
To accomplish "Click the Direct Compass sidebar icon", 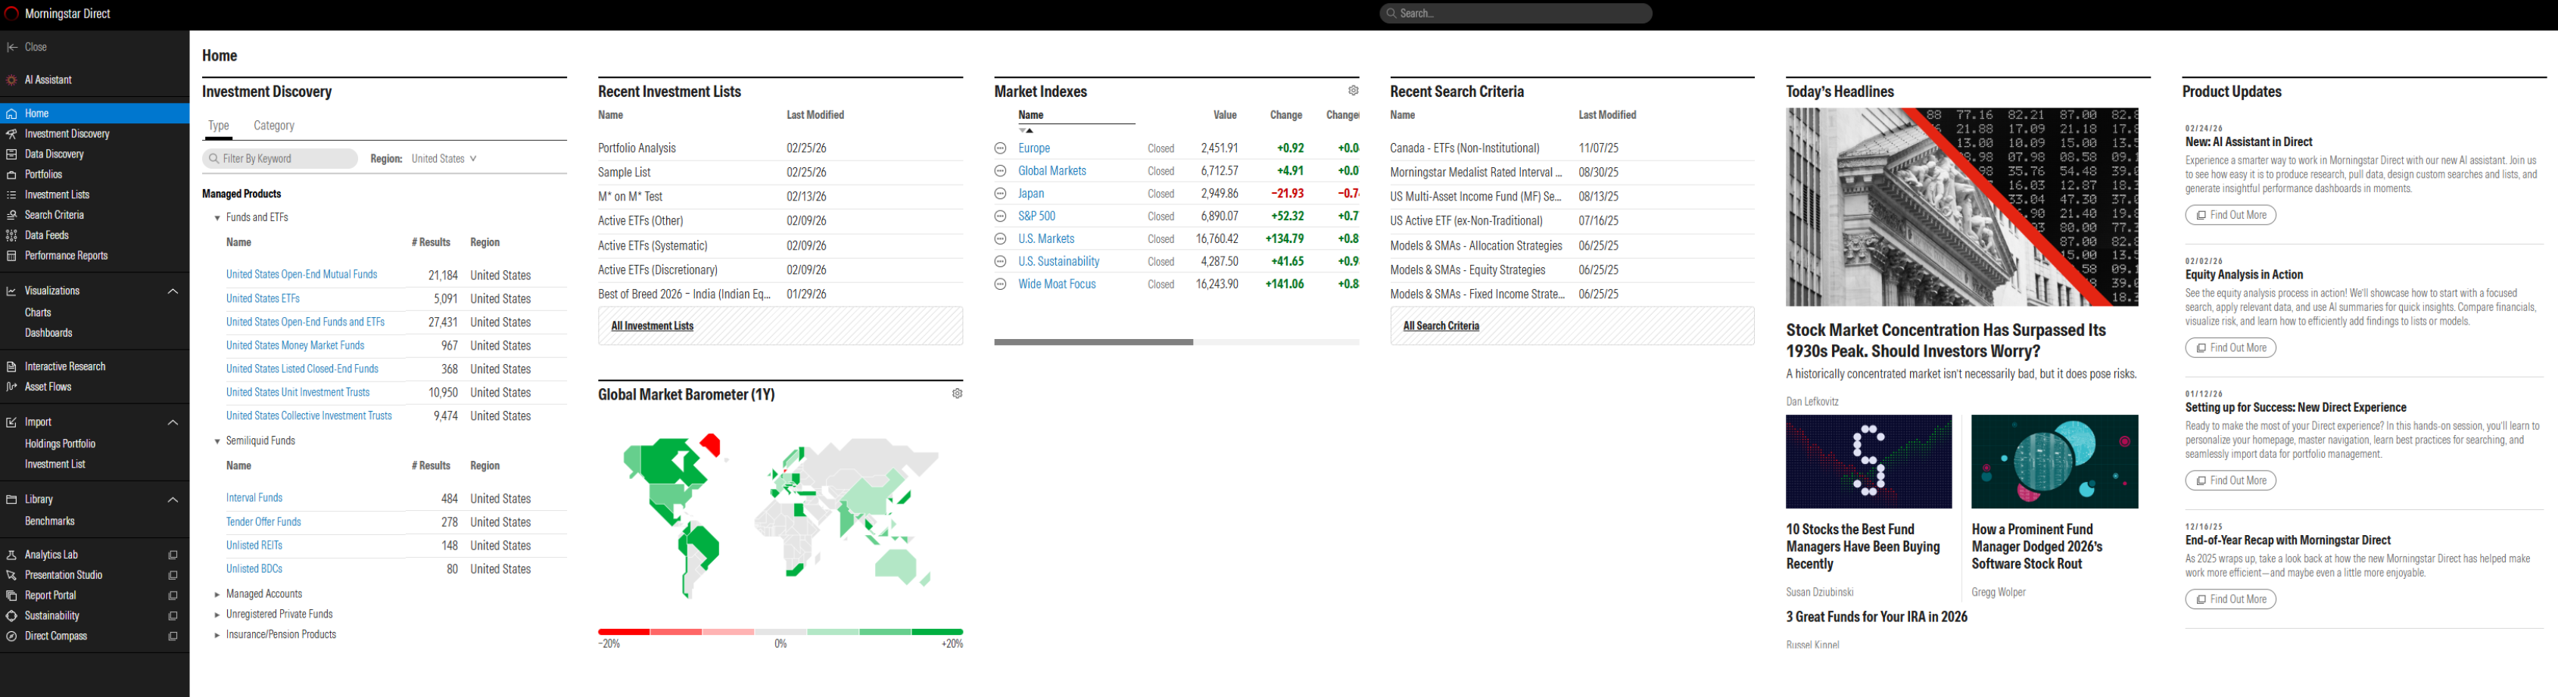I will (12, 636).
